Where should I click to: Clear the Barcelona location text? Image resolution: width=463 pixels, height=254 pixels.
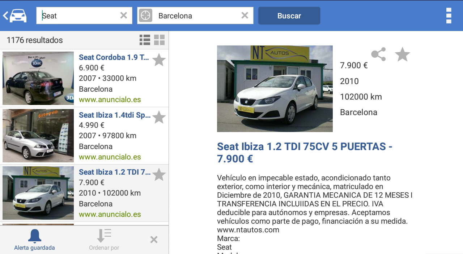coord(245,16)
